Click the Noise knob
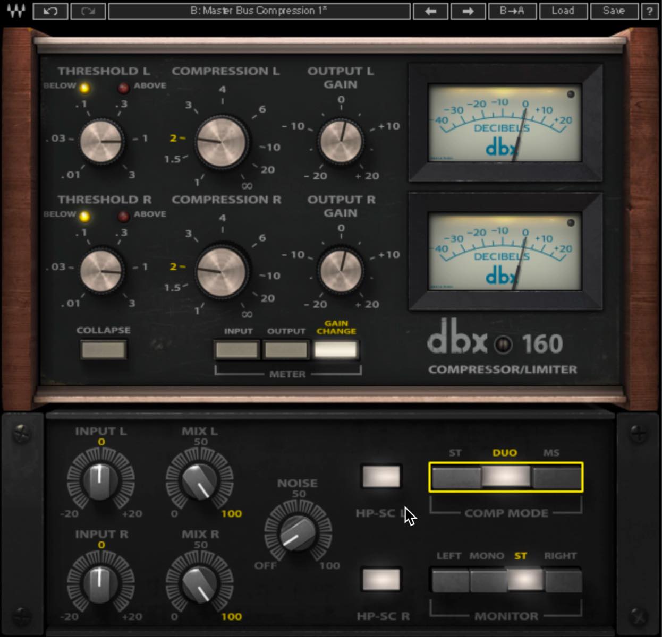Image resolution: width=662 pixels, height=637 pixels. [x=298, y=532]
